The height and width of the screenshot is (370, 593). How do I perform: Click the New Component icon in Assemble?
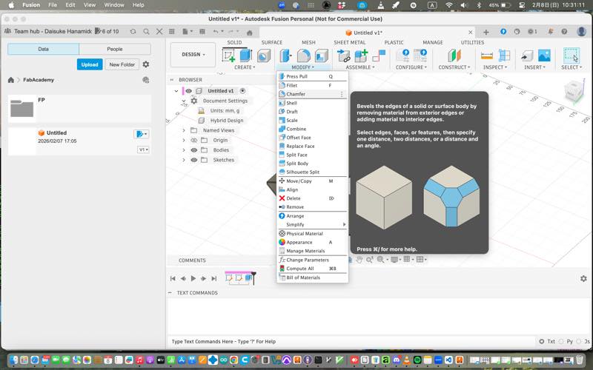click(x=361, y=55)
